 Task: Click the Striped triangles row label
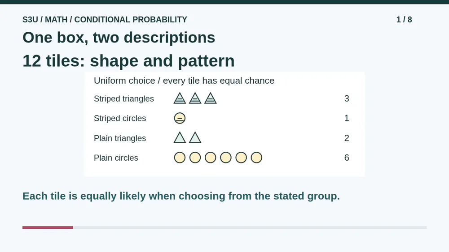tap(124, 99)
